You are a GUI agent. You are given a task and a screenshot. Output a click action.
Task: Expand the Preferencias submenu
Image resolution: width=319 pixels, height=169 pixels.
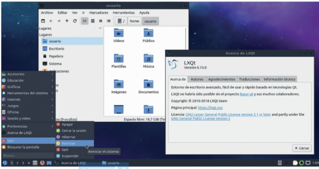tap(28, 126)
